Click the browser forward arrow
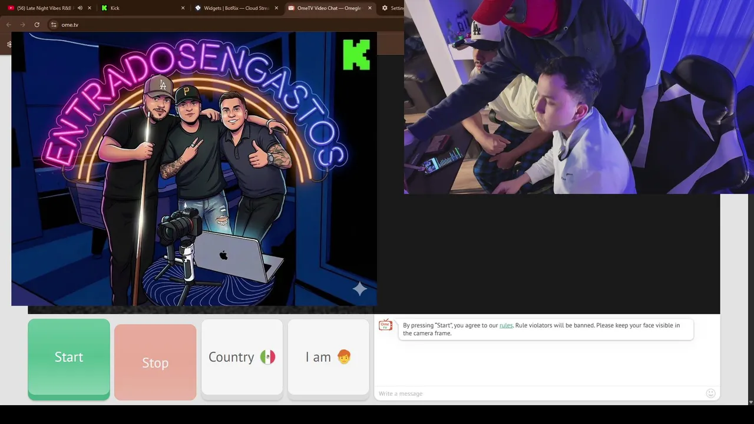Screen dimensions: 754x424 (22, 25)
